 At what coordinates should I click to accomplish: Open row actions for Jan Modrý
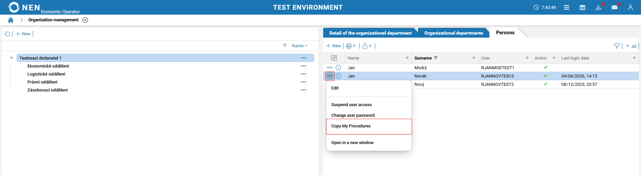pyautogui.click(x=330, y=68)
